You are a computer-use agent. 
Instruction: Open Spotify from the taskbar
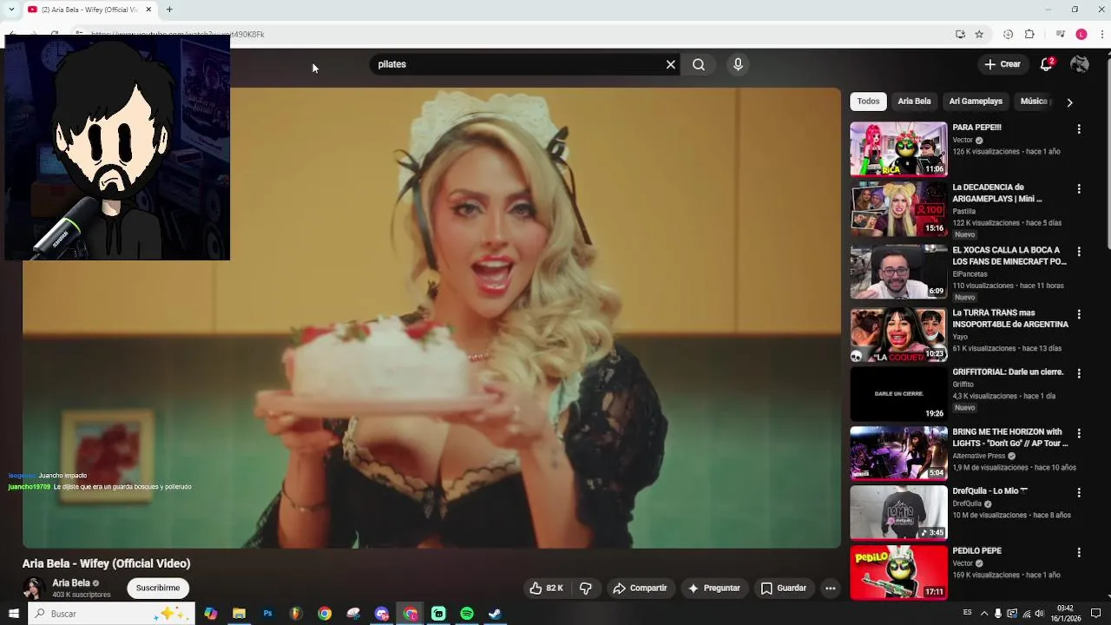coord(467,614)
